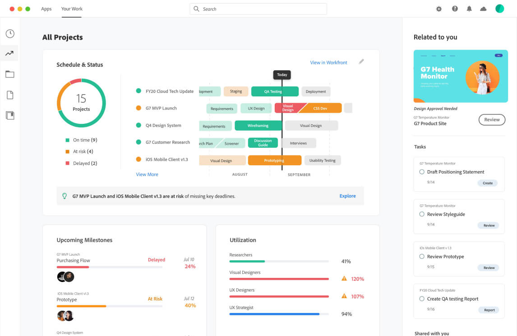517x336 pixels.
Task: Mark Review Prototype task complete
Action: (x=422, y=256)
